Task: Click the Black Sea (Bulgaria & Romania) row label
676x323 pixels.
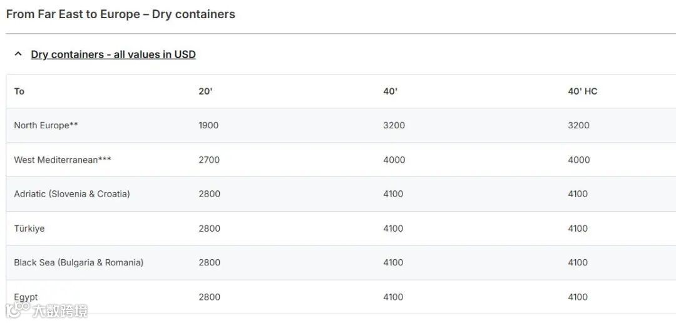Action: pos(79,263)
